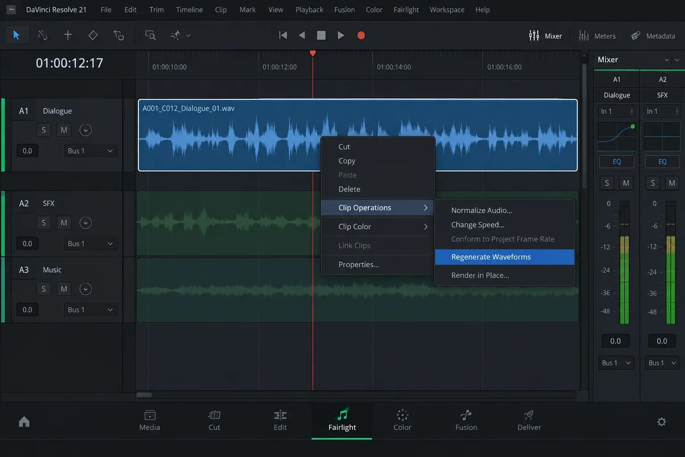Click the diamond marker tool icon
The width and height of the screenshot is (685, 457).
pyautogui.click(x=93, y=35)
